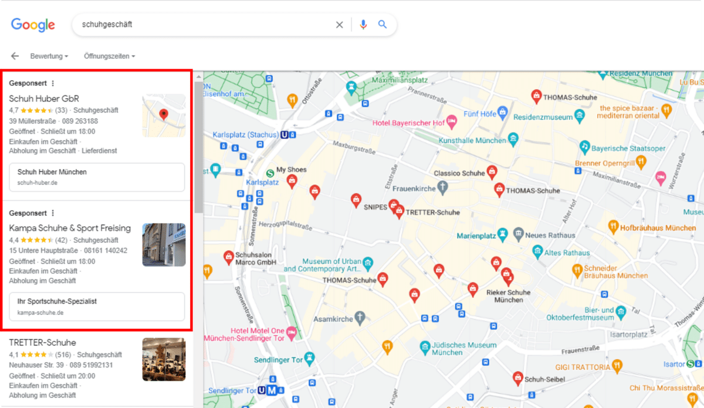
Task: Open the Kampa Schuhe & Sport Freising listing
Action: point(70,228)
